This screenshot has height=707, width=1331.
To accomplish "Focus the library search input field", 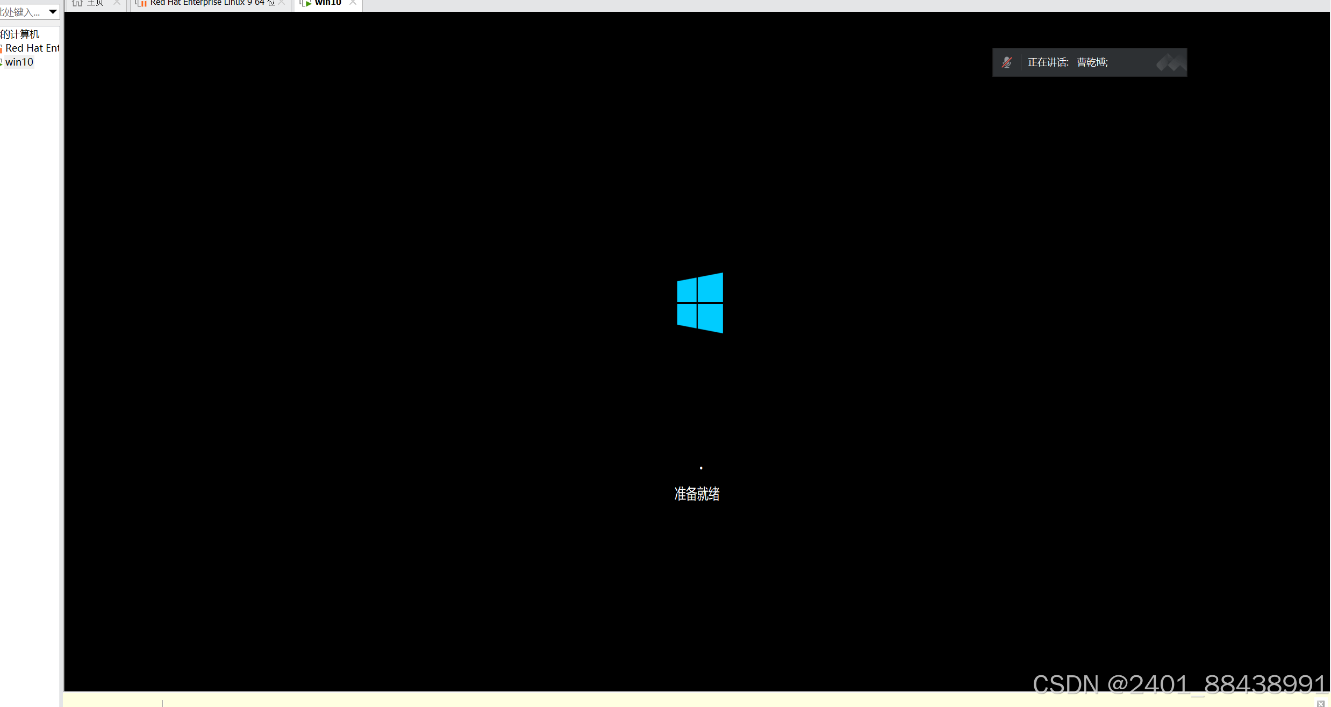I will 23,12.
